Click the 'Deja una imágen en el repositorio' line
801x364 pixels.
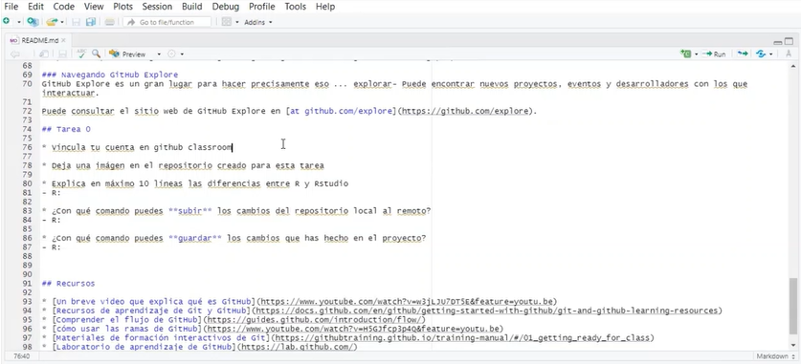pos(183,166)
